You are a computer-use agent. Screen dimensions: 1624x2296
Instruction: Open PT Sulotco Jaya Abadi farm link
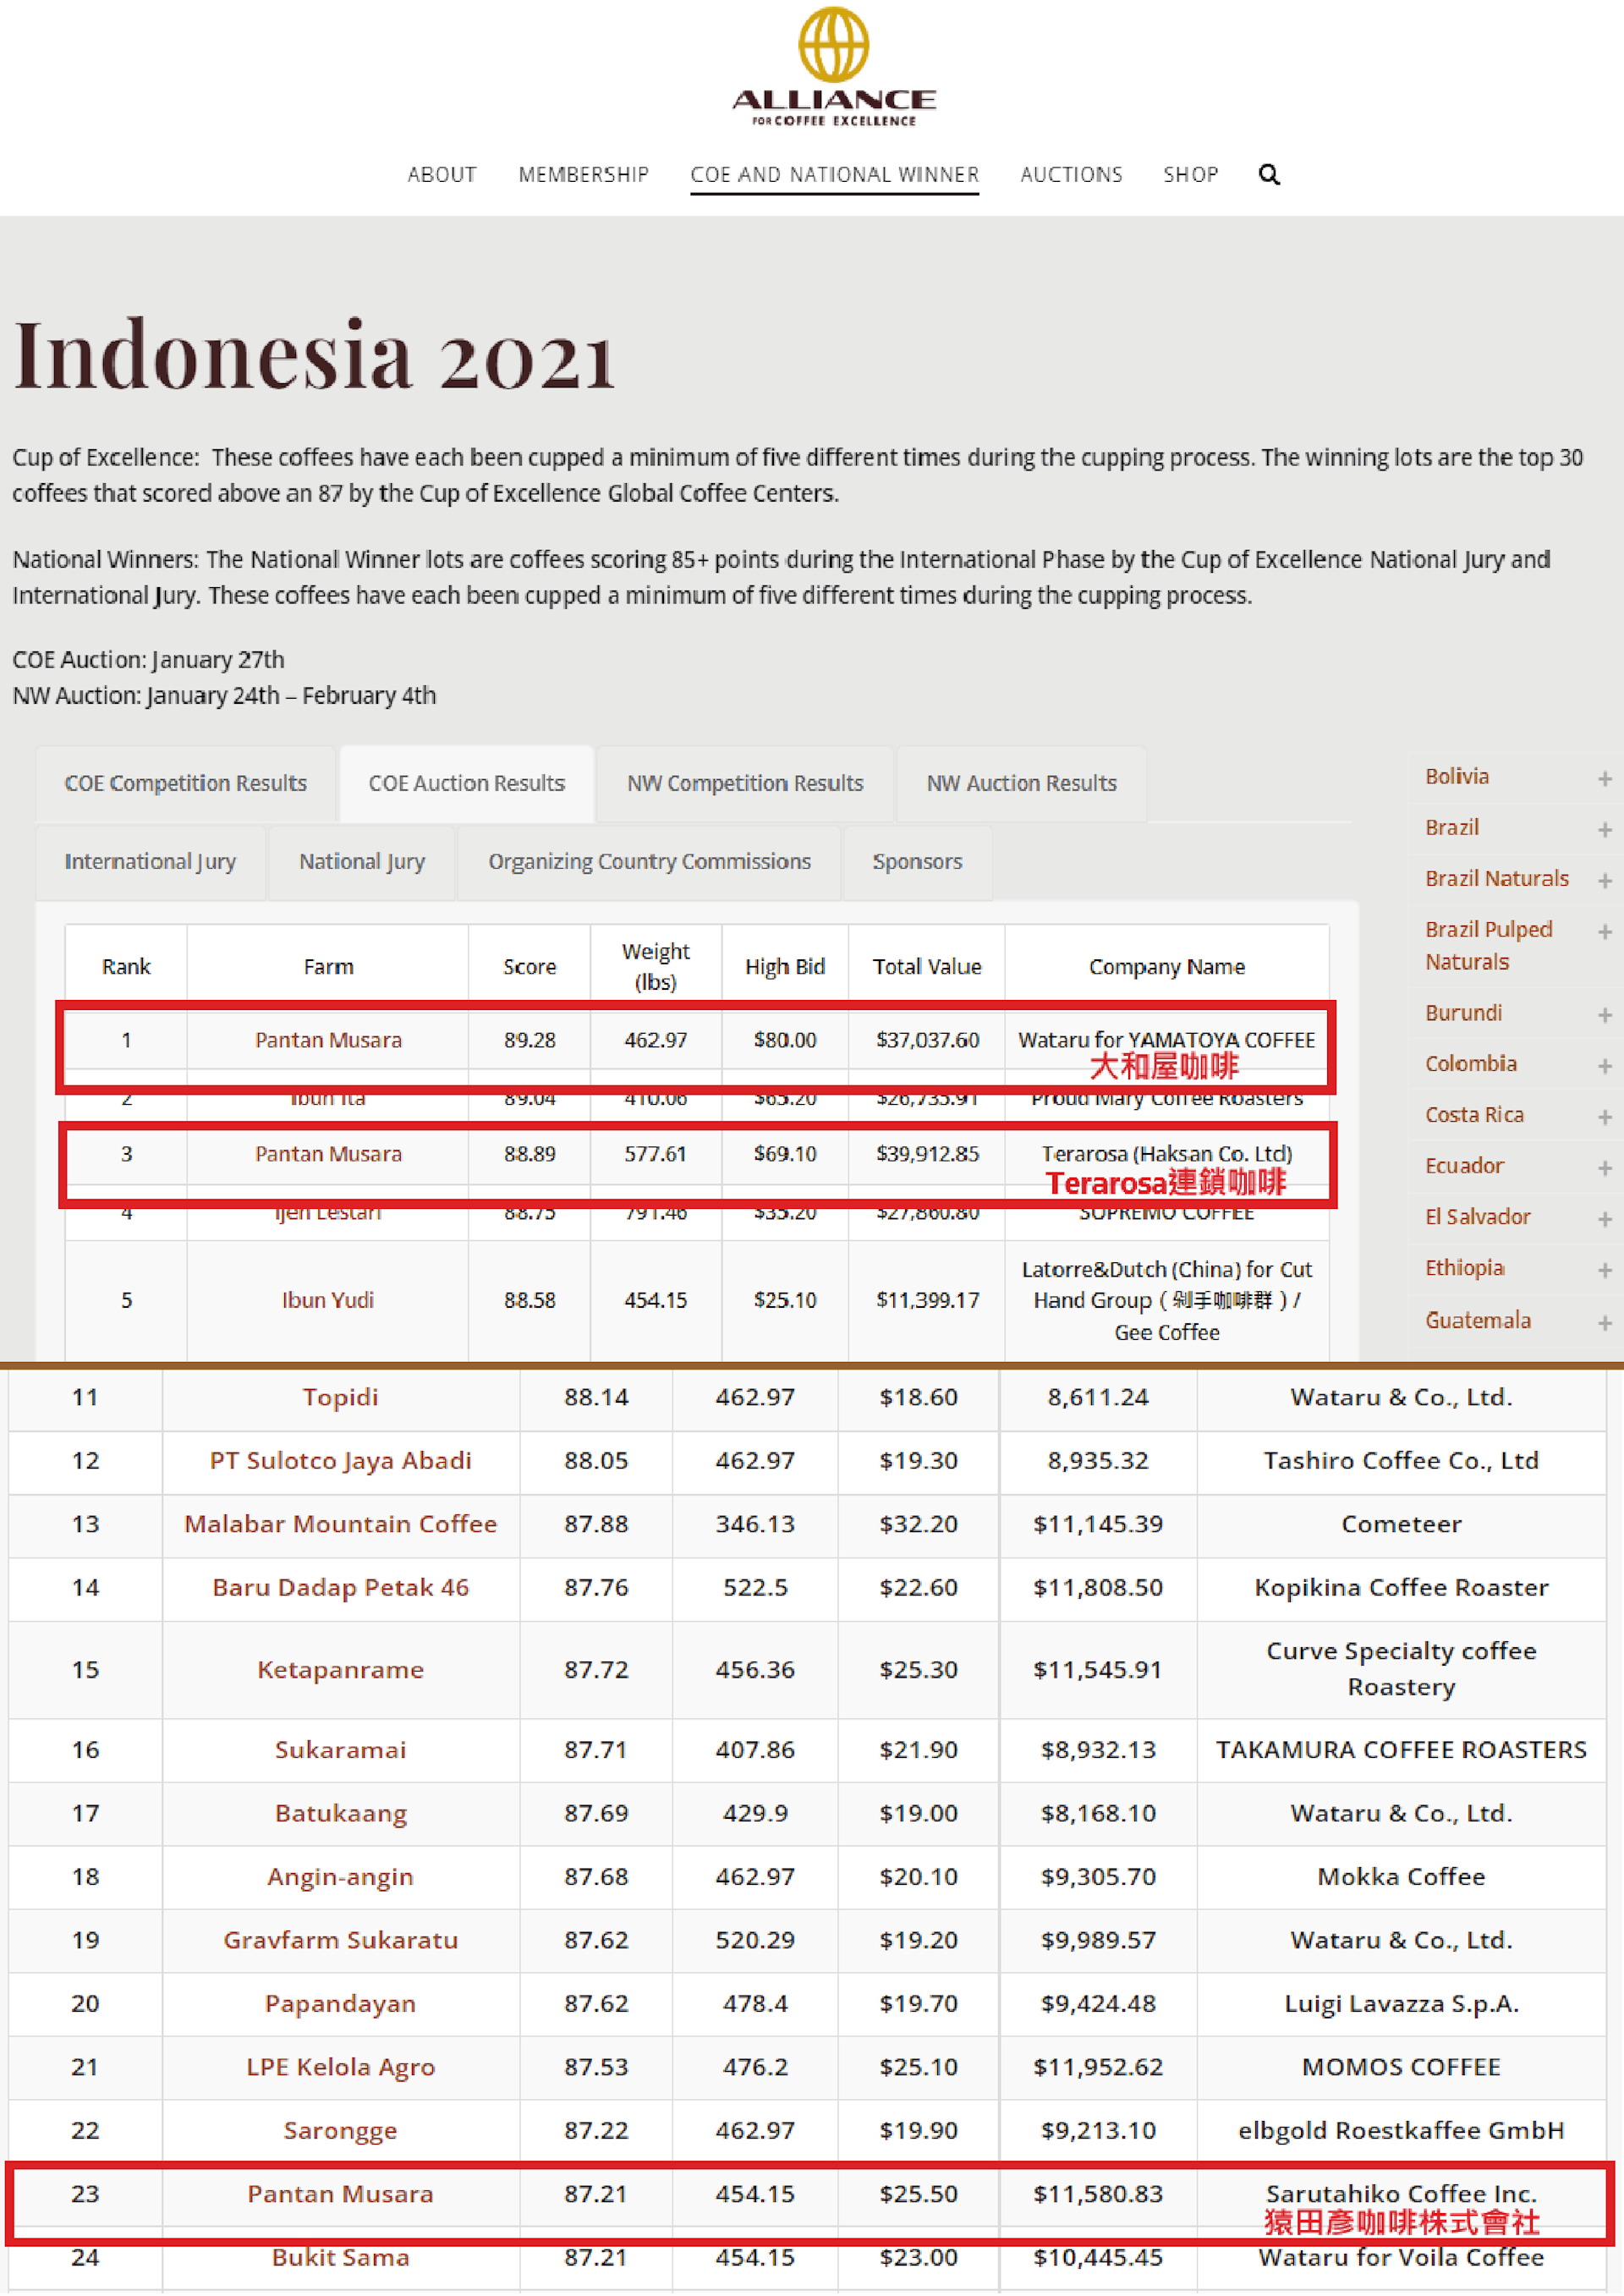pyautogui.click(x=341, y=1461)
